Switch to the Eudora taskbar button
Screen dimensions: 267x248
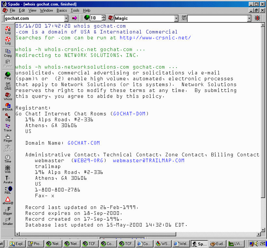(217, 244)
